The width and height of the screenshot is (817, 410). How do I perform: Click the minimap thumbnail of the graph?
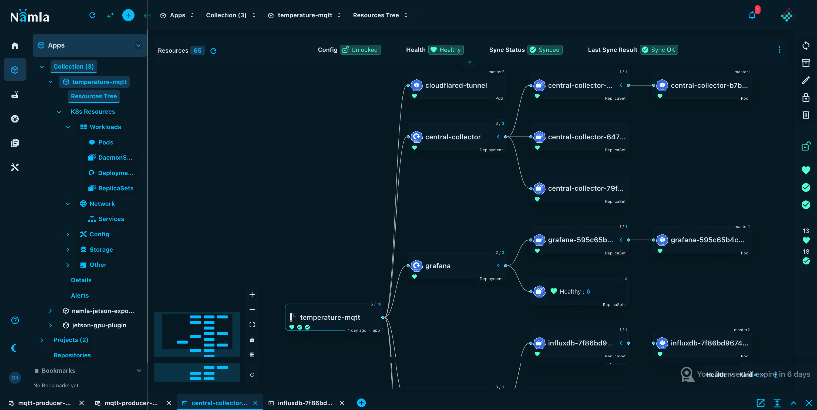coord(197,334)
